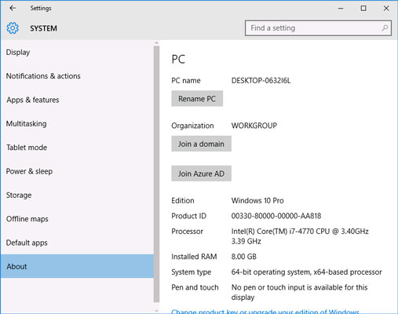This screenshot has width=398, height=314.
Task: Focus the Find a setting box
Action: (x=318, y=28)
